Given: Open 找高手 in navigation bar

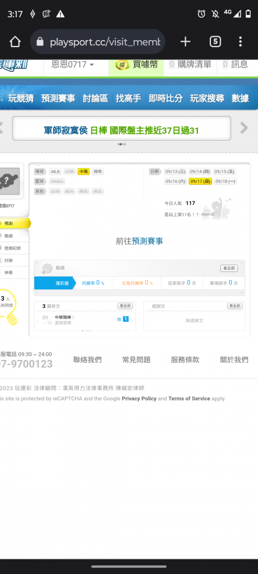Looking at the screenshot, I should [x=128, y=98].
